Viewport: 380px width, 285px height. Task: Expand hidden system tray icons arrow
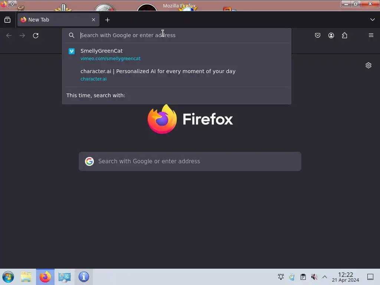[325, 277]
